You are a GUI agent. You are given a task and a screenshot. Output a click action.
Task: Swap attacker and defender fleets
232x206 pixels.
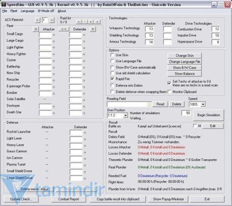64,29
